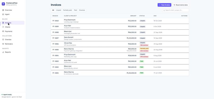Screen dimensions: 214x99
Task: Click the INVOICE column header
Action: coord(55,16)
